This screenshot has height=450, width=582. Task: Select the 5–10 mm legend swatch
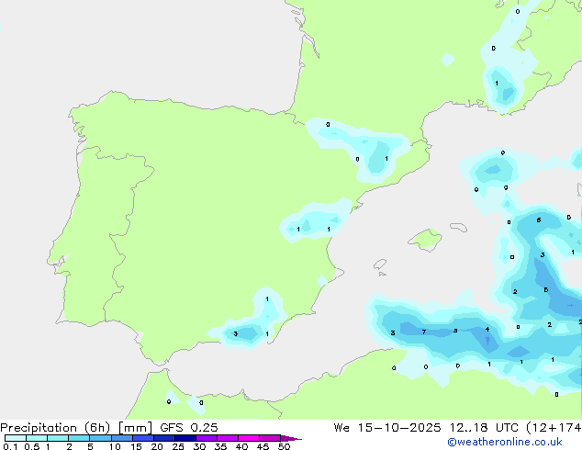click(100, 438)
